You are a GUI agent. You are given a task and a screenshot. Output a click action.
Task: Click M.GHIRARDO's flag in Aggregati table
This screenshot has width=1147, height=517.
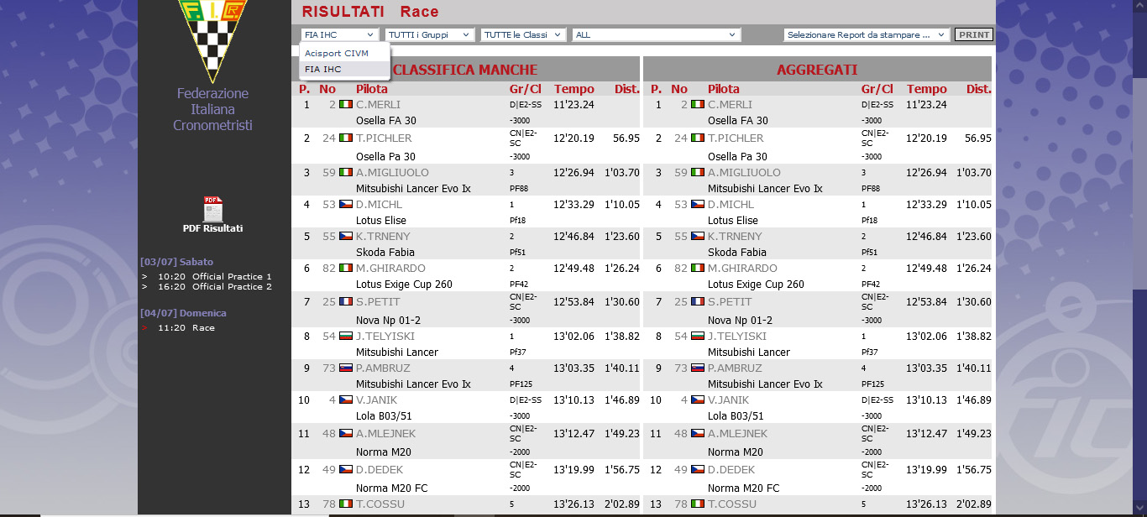(x=698, y=269)
